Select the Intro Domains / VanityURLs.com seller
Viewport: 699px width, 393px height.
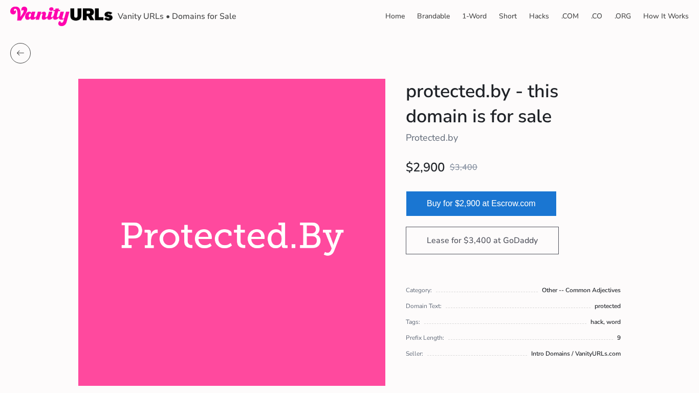(x=576, y=354)
